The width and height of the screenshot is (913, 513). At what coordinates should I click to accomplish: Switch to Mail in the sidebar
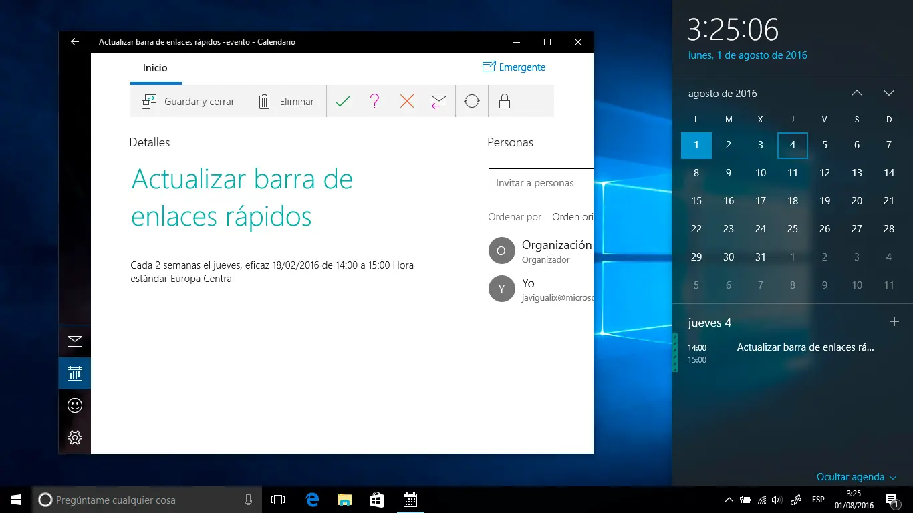click(x=74, y=341)
